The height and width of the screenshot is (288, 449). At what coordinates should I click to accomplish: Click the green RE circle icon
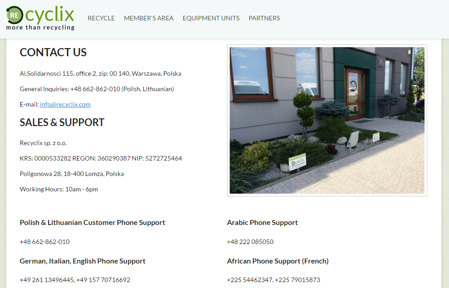14,15
